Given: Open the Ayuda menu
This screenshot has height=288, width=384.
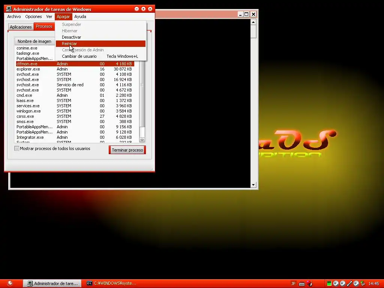Looking at the screenshot, I should pyautogui.click(x=80, y=16).
